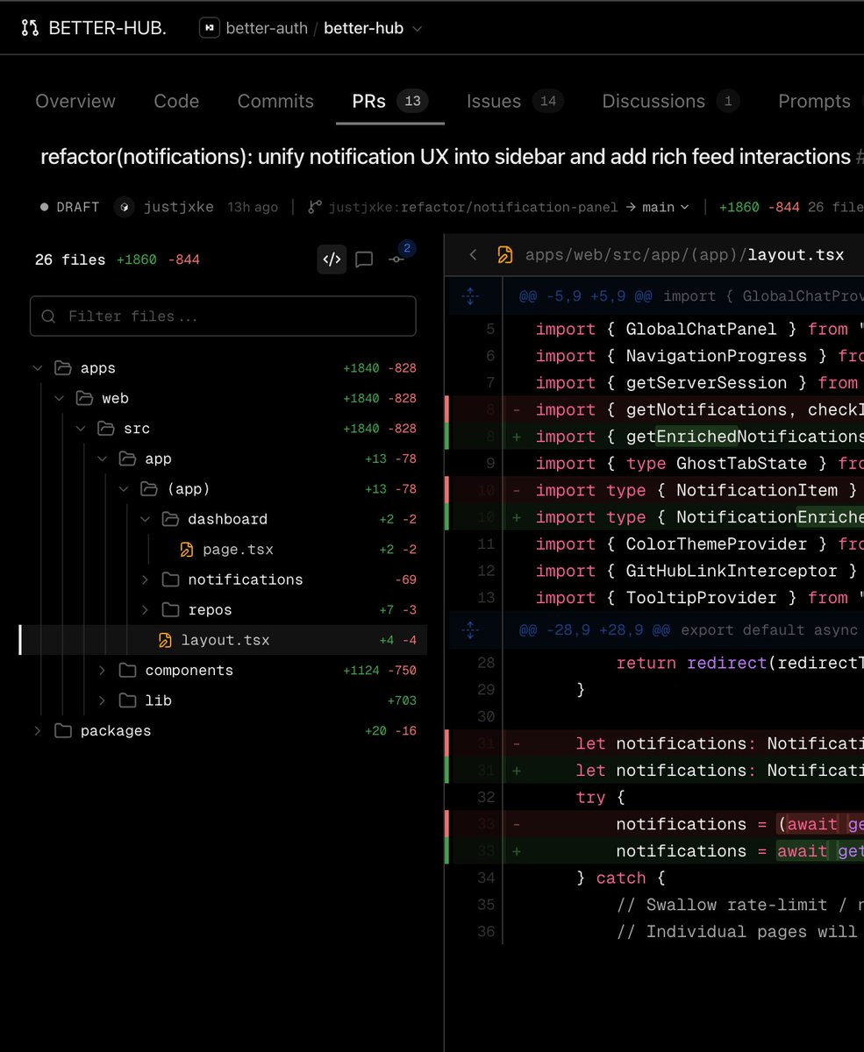The width and height of the screenshot is (864, 1052).
Task: Expand the lib folder
Action: point(103,700)
